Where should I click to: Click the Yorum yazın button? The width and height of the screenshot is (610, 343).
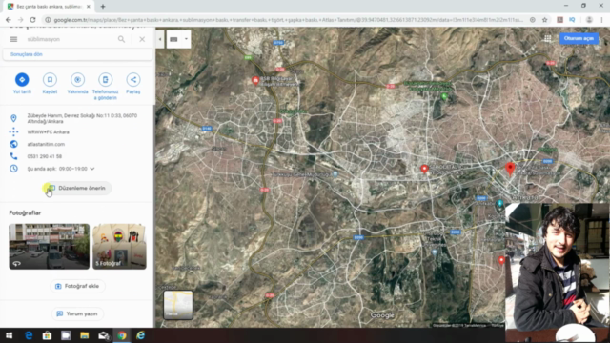pos(77,313)
